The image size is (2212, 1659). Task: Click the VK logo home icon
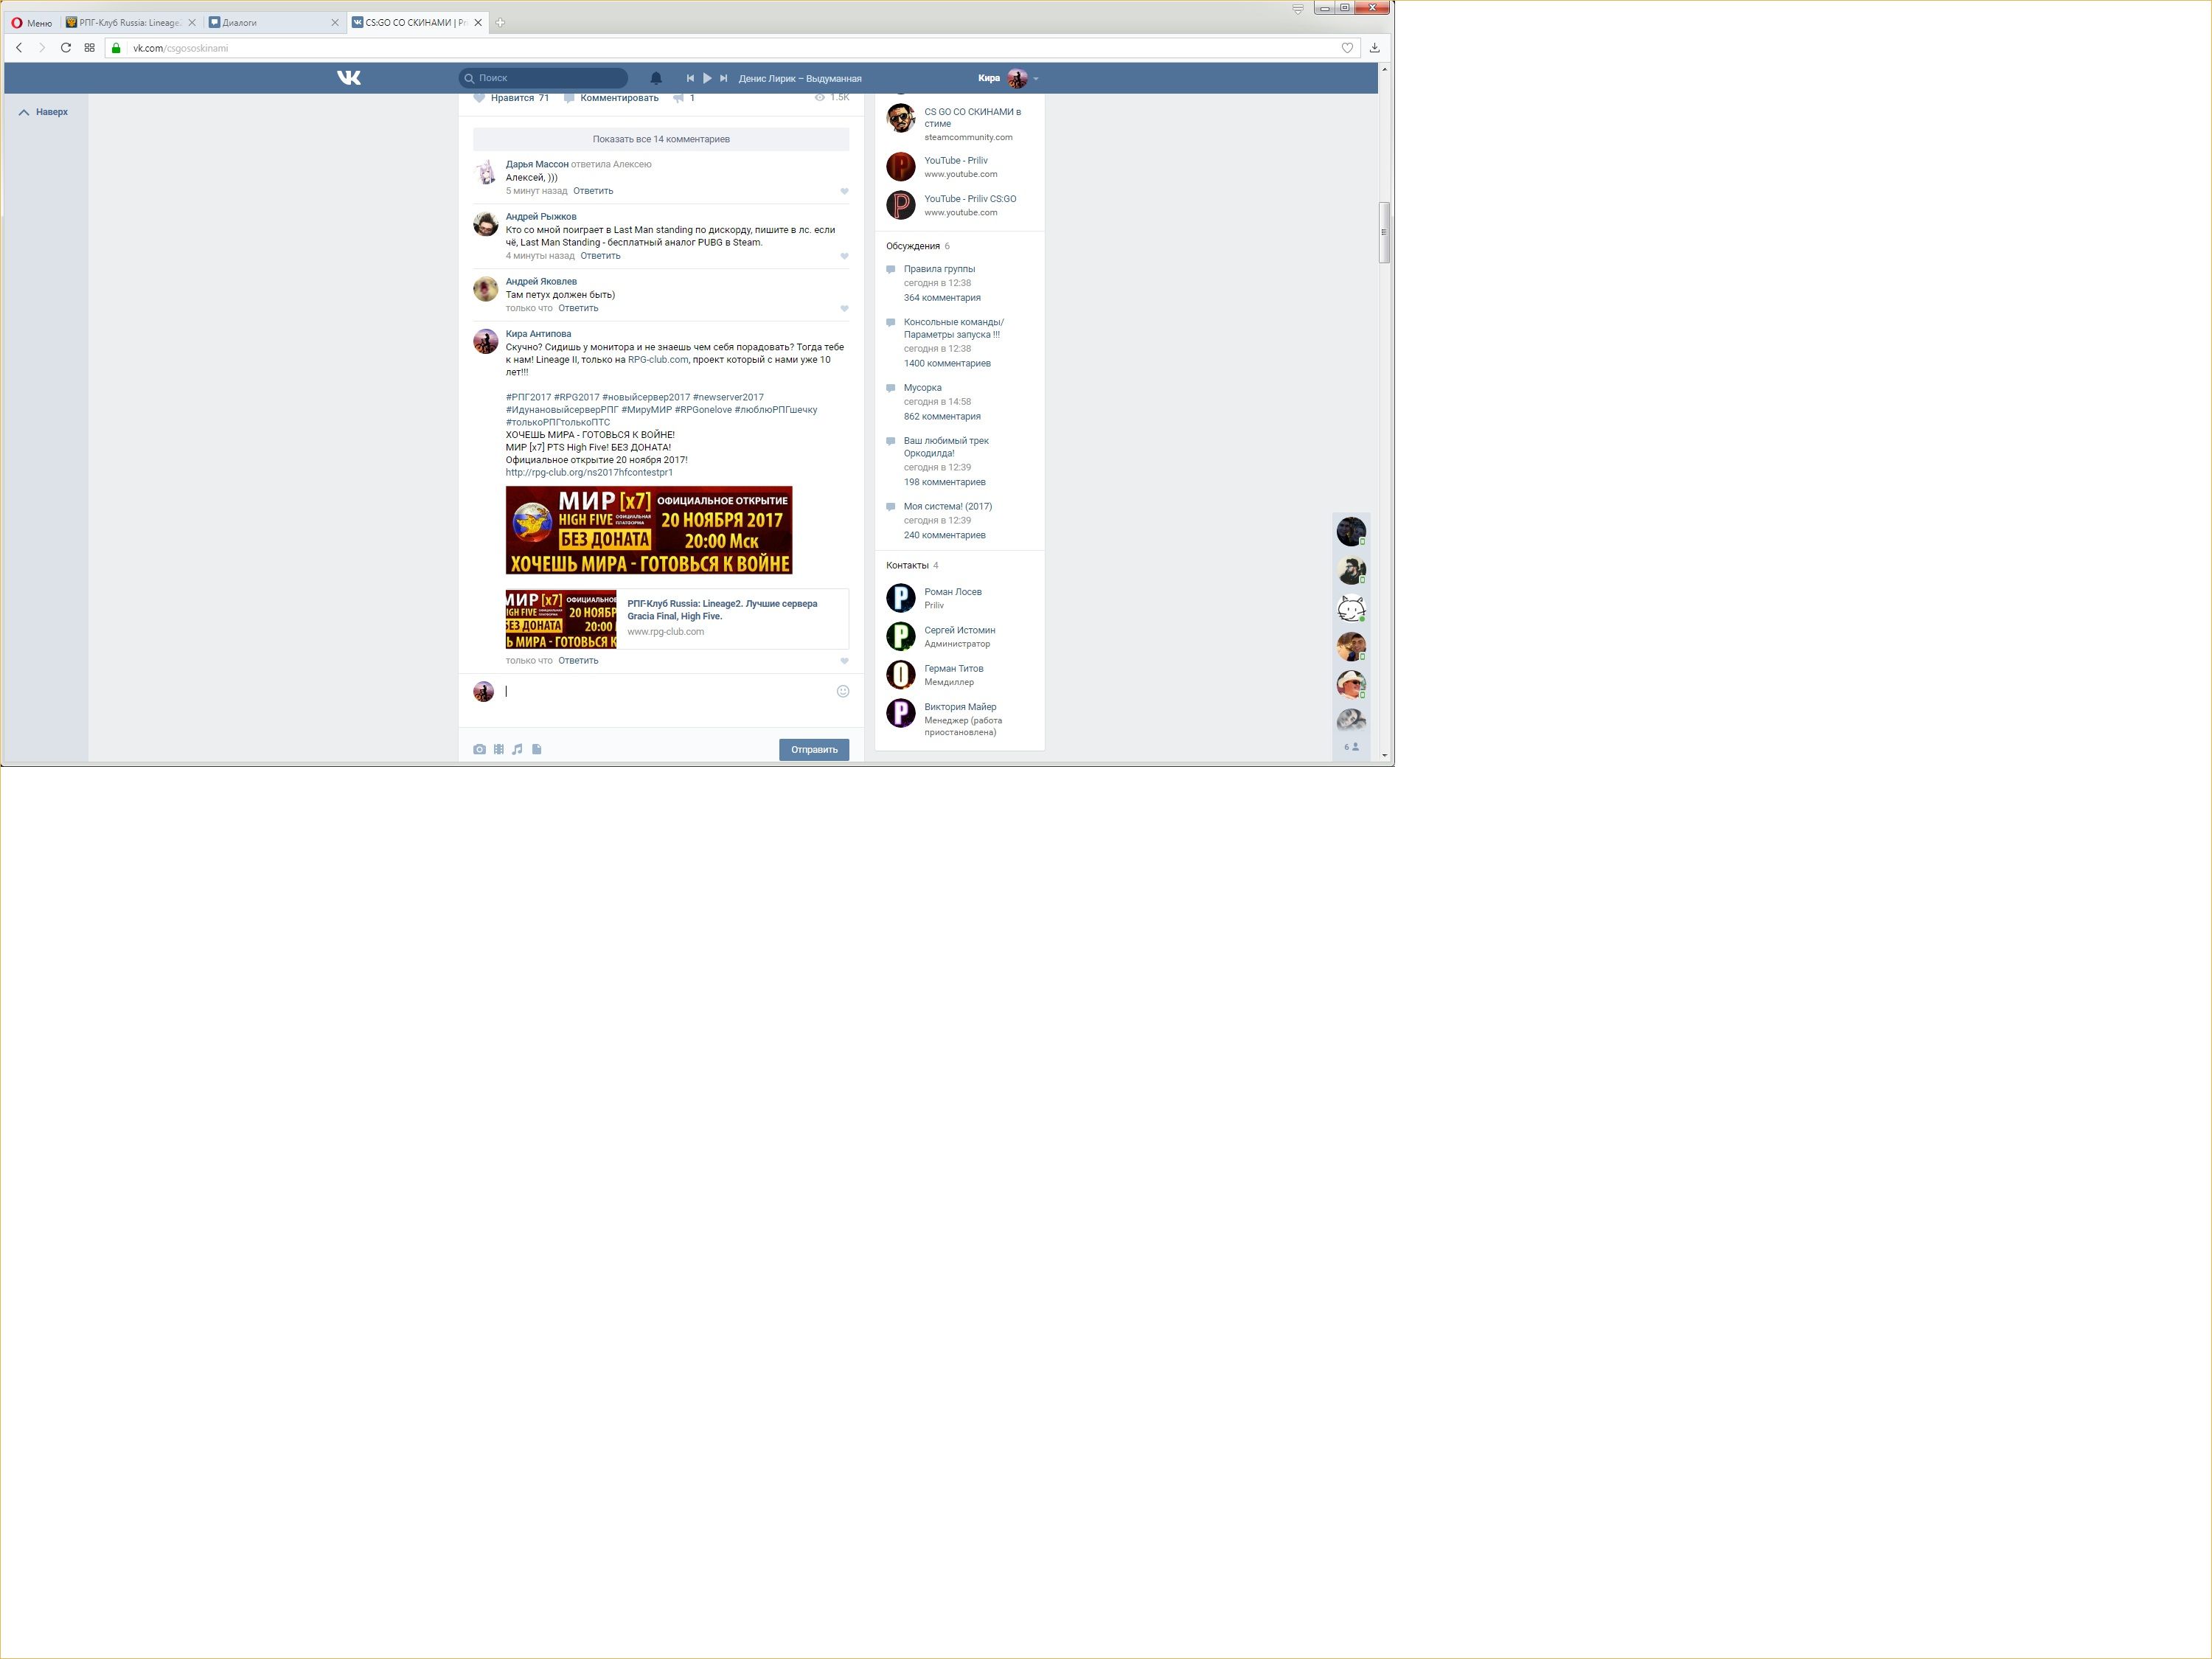[x=349, y=78]
